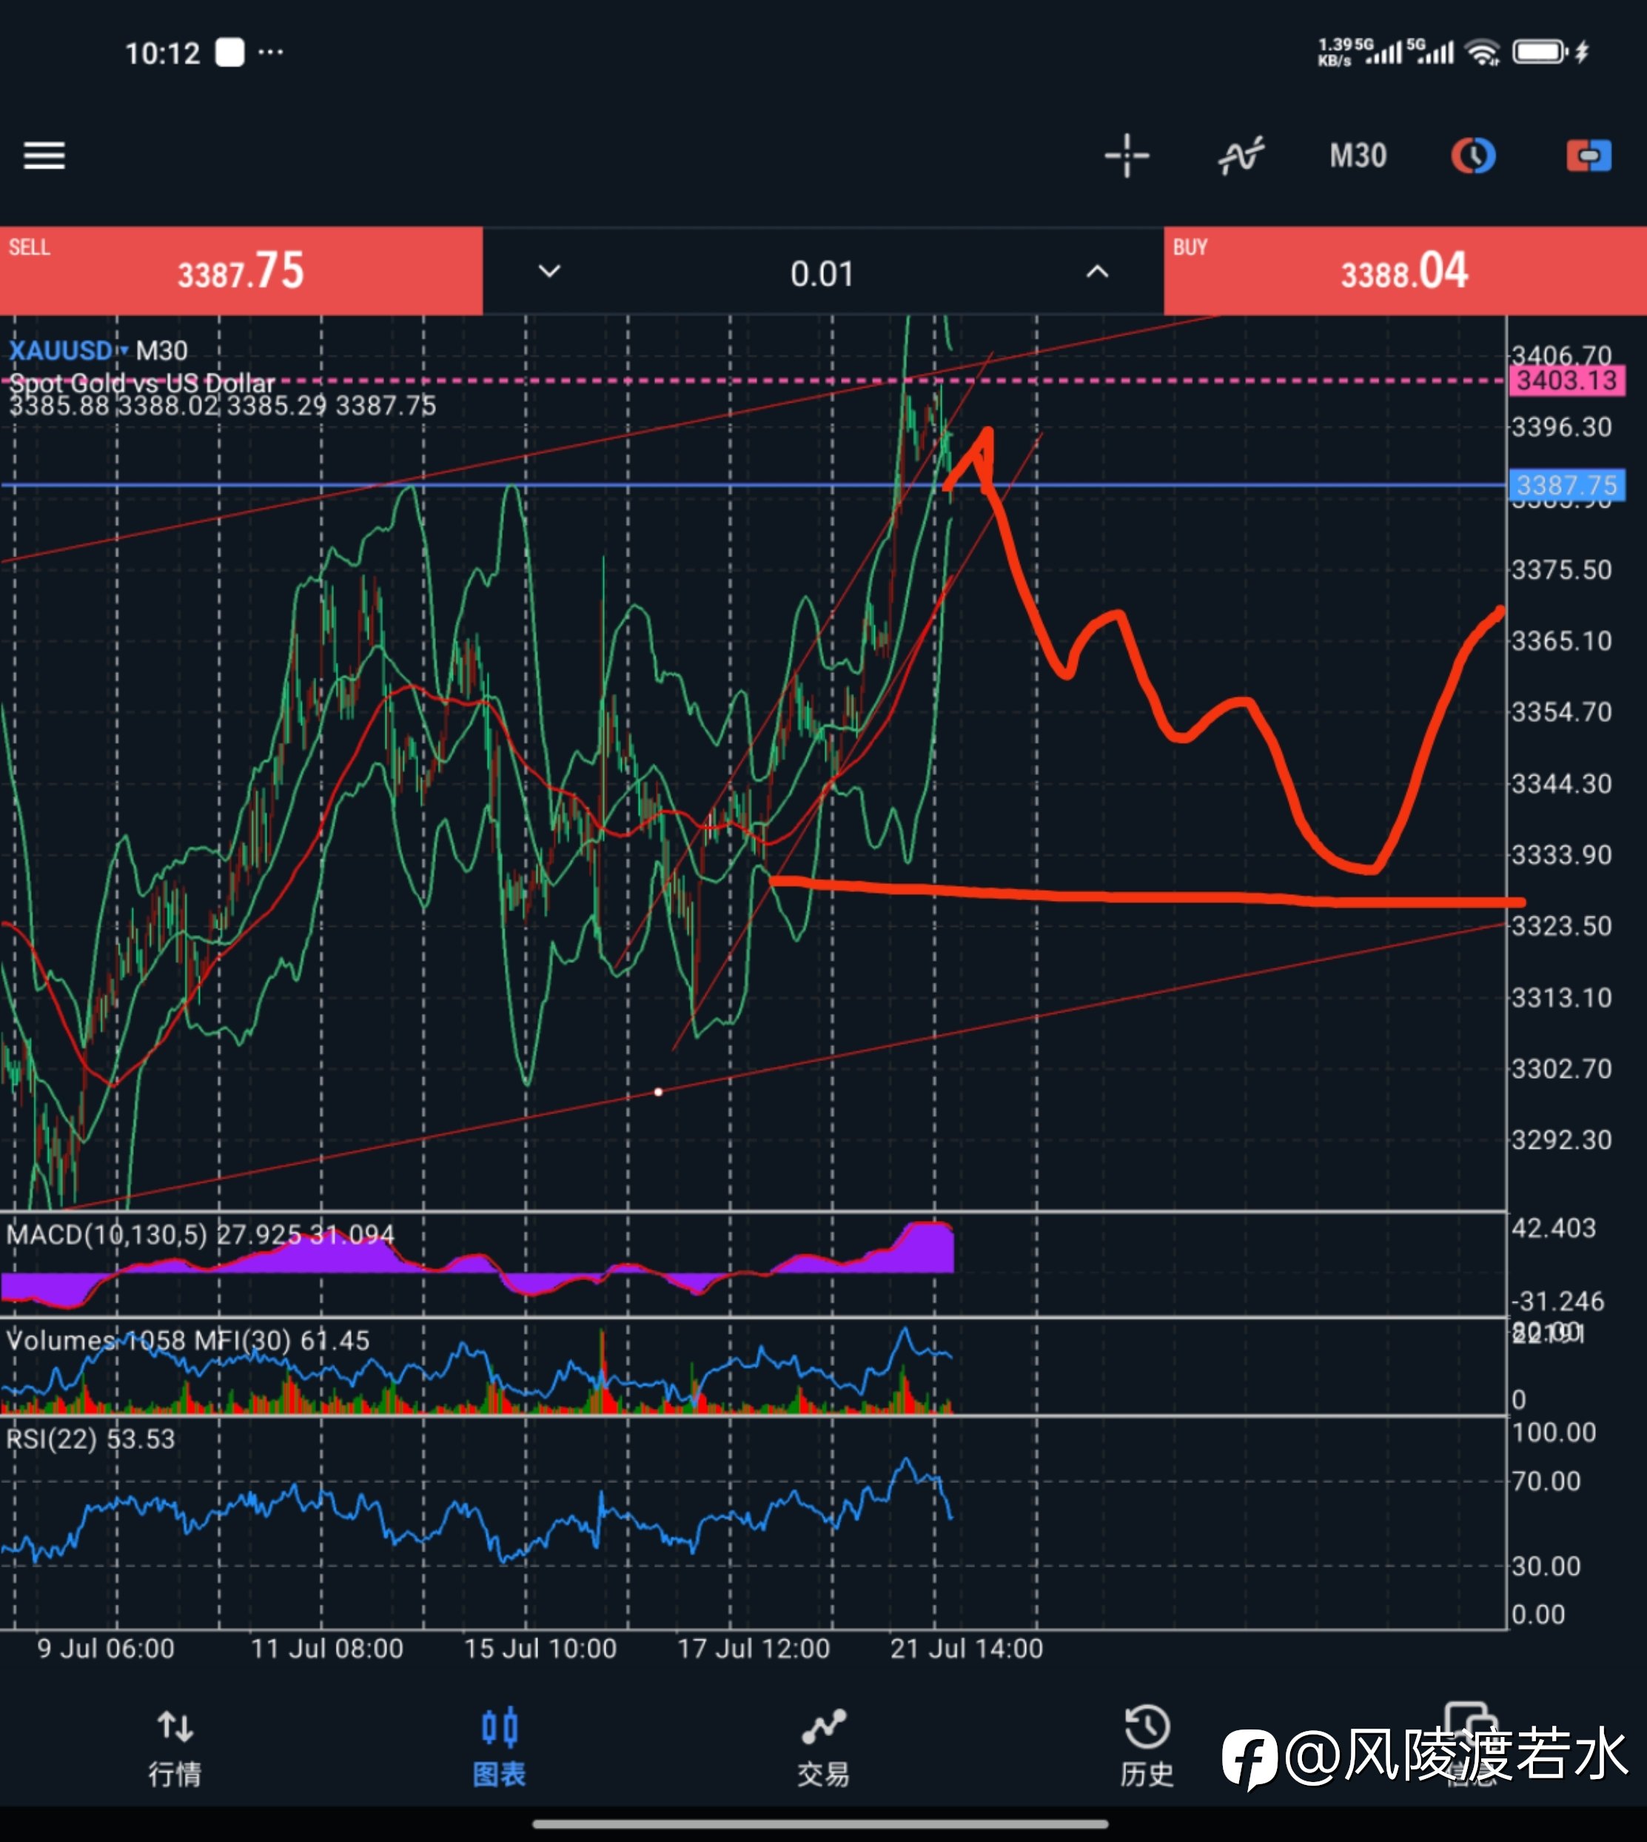Open the indicators list icon

pos(1241,155)
